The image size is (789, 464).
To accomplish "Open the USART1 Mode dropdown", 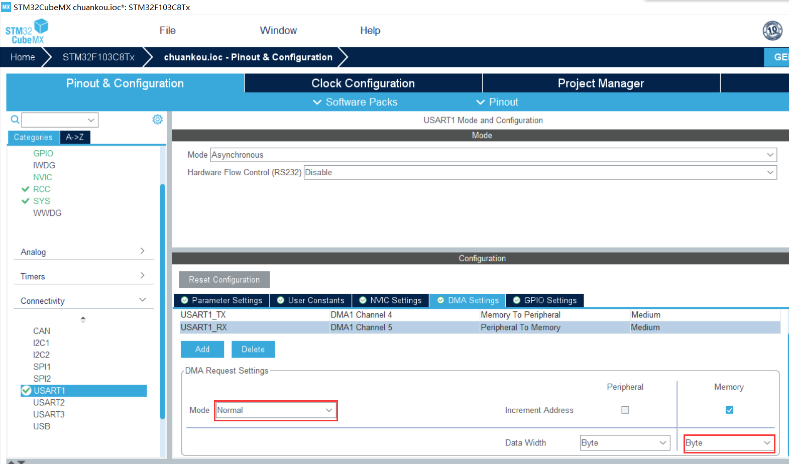I will coord(493,155).
